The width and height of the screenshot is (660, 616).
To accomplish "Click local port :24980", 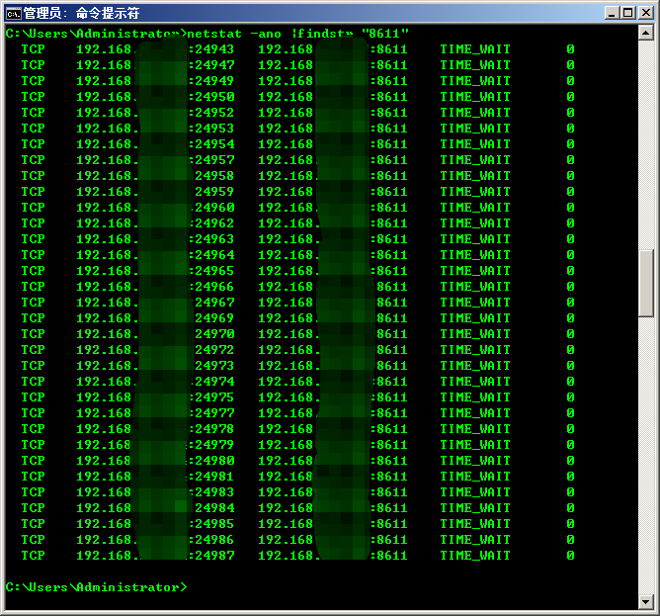I will [x=210, y=461].
